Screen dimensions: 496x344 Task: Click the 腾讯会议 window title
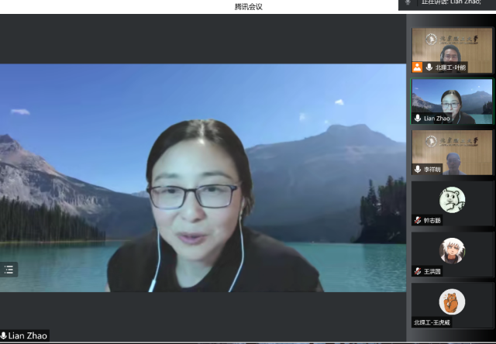248,6
